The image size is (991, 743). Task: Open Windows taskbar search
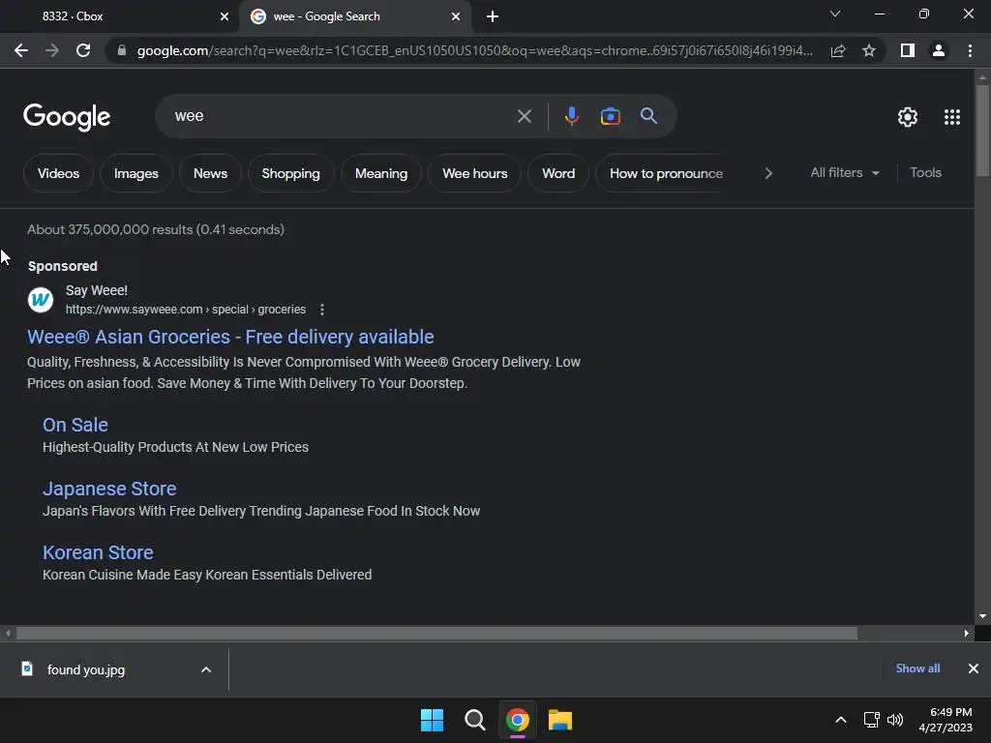(474, 720)
